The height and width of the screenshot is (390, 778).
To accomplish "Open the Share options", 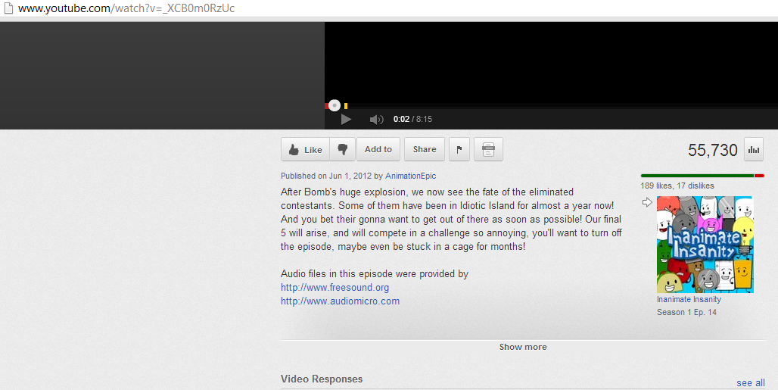I will [425, 149].
